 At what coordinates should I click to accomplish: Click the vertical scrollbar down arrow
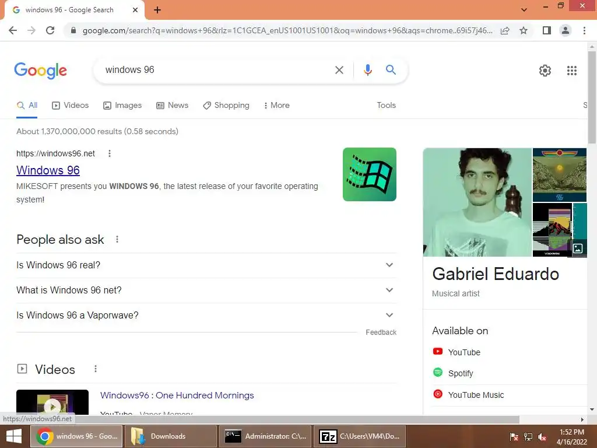point(592,410)
